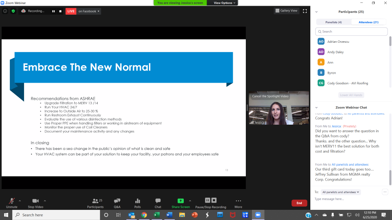Unmute the microphone
Viewport: 392px width, 220px height.
[12, 203]
